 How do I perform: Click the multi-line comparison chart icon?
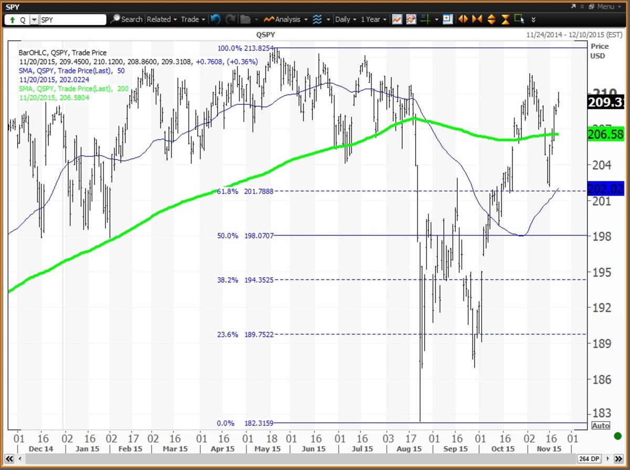click(x=411, y=19)
